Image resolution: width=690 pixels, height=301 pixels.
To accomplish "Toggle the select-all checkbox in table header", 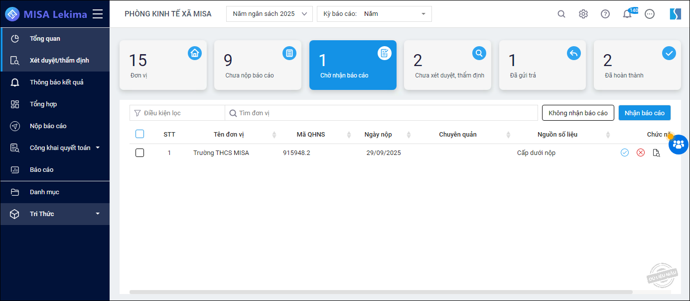I will (139, 134).
